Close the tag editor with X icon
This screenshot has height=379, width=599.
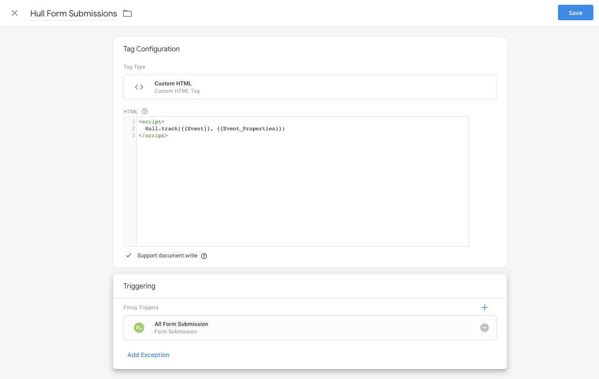click(x=15, y=13)
